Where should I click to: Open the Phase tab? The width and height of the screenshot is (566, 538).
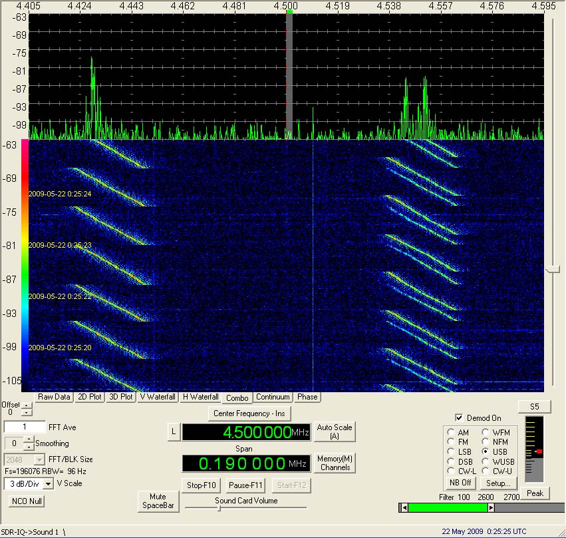[307, 397]
